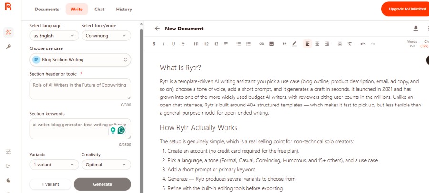Click list item "Add a short prompt or primary keyword."
The image size is (429, 193).
click(212, 170)
